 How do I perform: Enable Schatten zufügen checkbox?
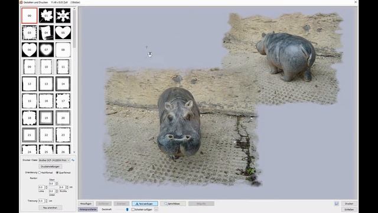click(x=133, y=209)
